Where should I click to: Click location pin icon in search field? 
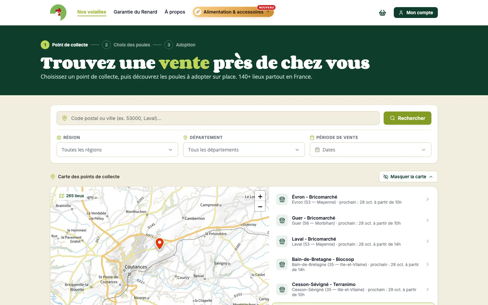tap(64, 118)
